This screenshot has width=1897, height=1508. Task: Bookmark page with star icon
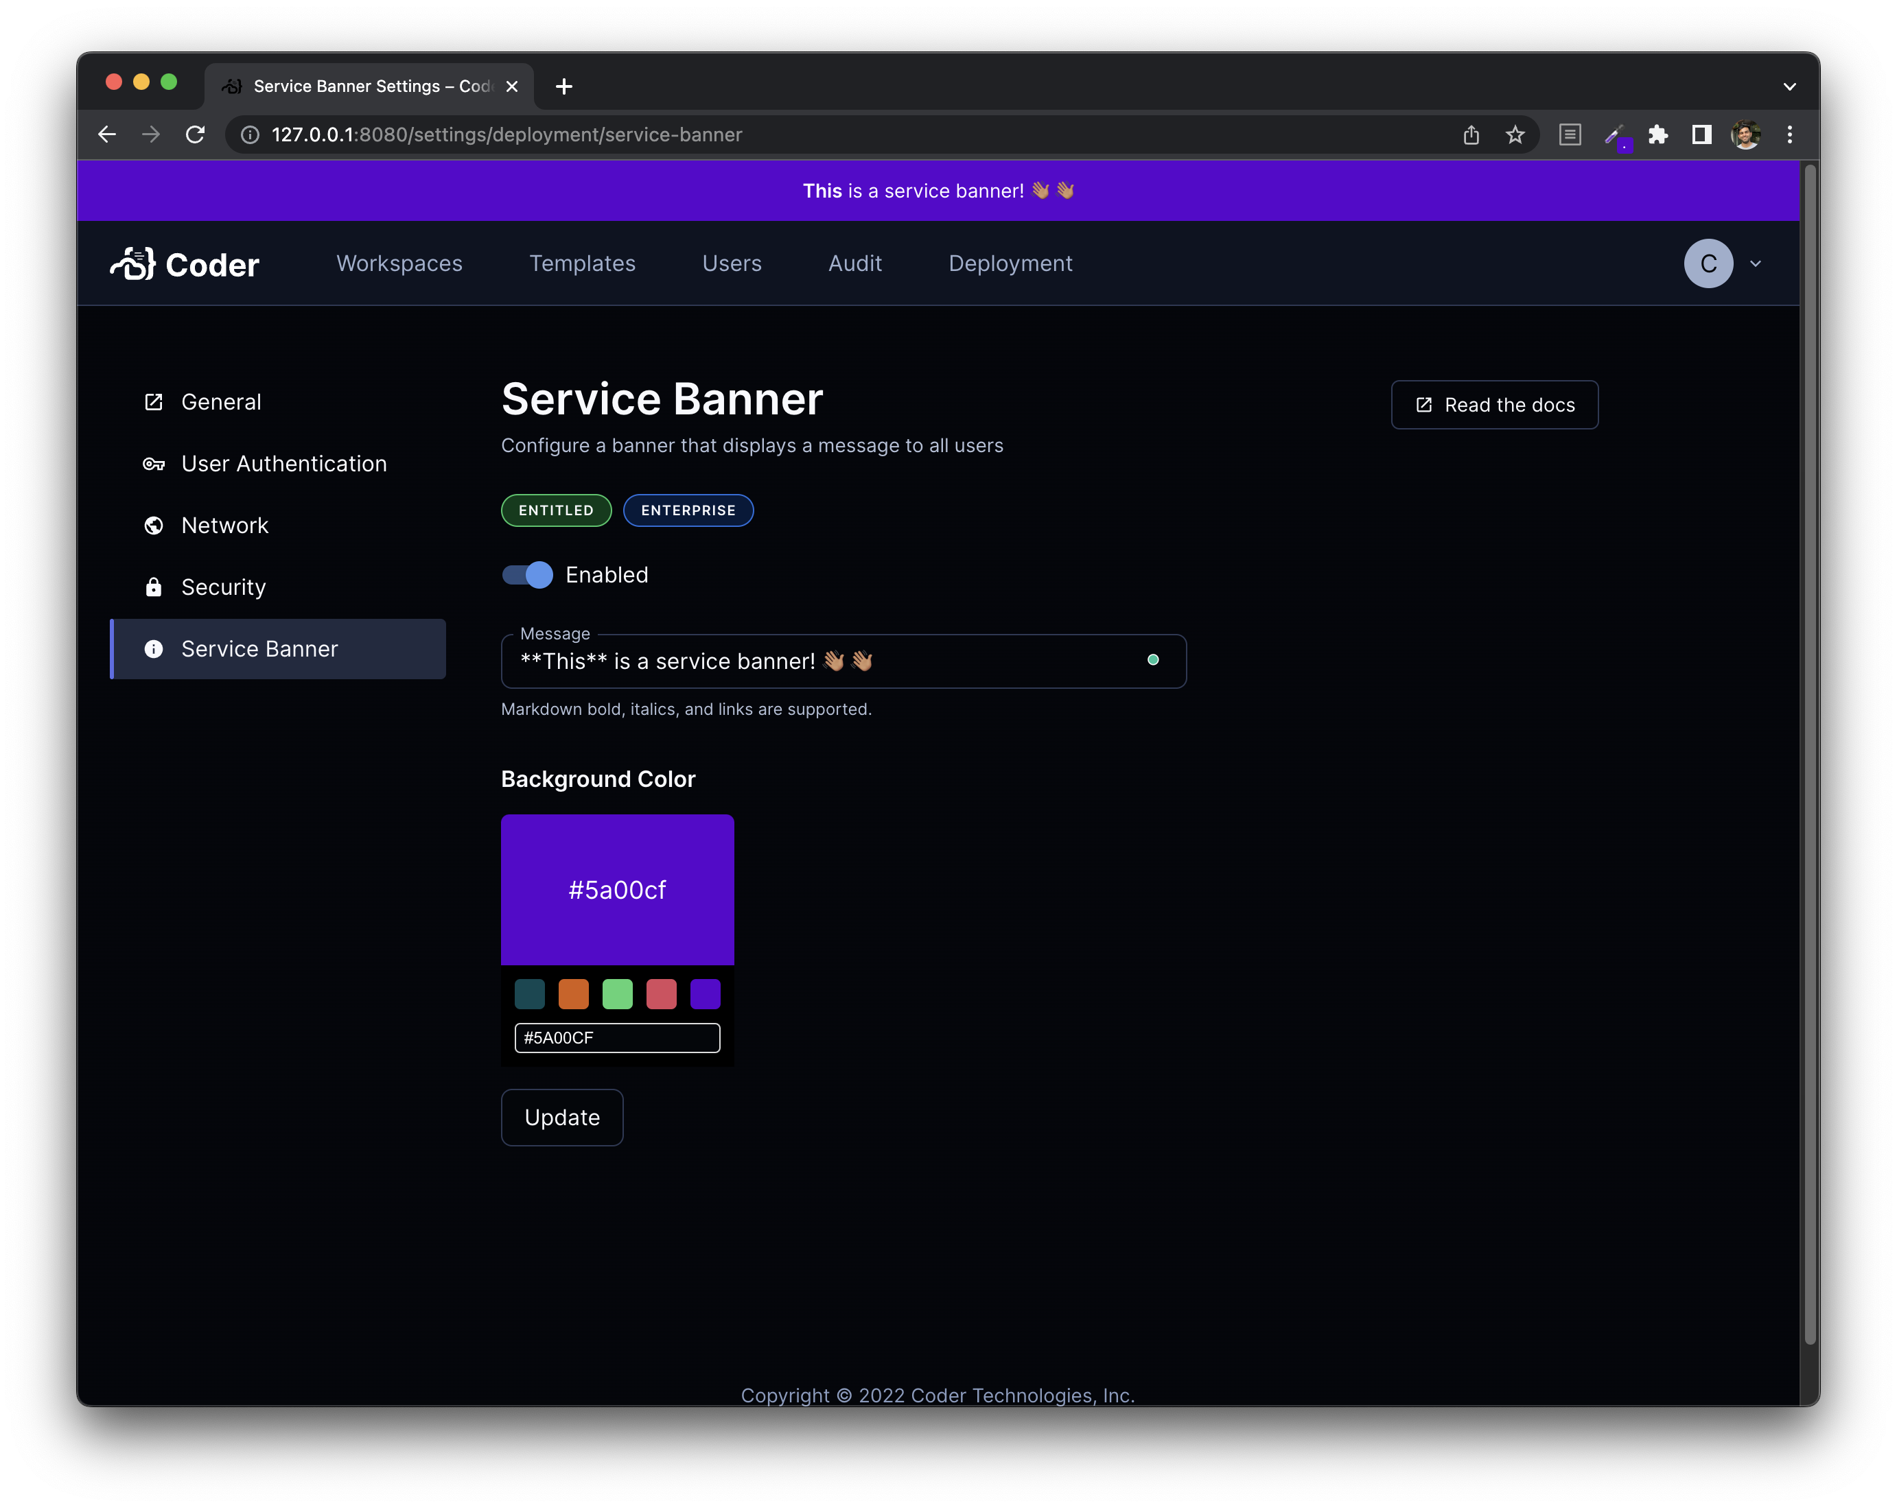pos(1514,134)
